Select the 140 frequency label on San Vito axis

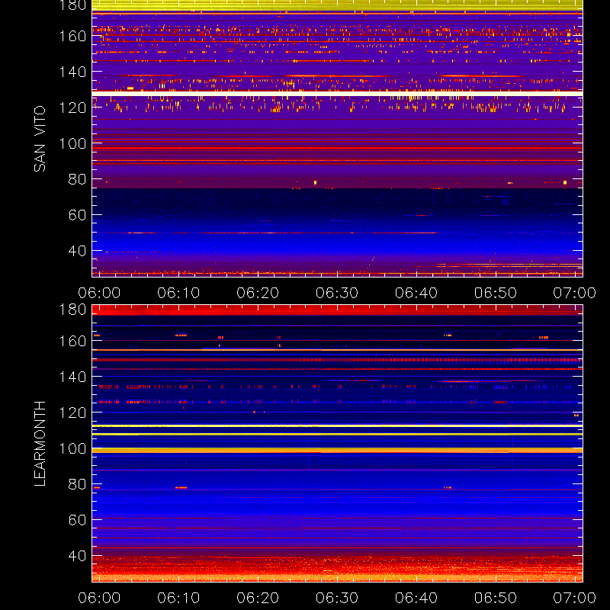coord(72,72)
